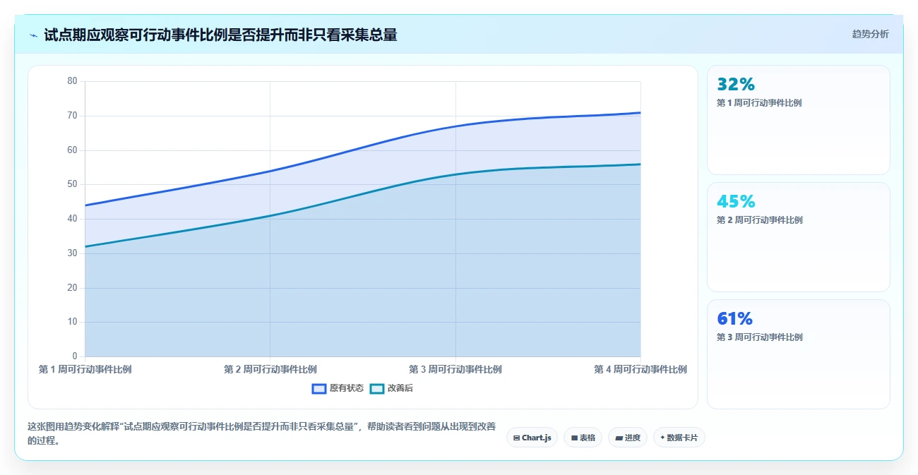
Task: Click the lightning icon beside the title
Action: (33, 35)
